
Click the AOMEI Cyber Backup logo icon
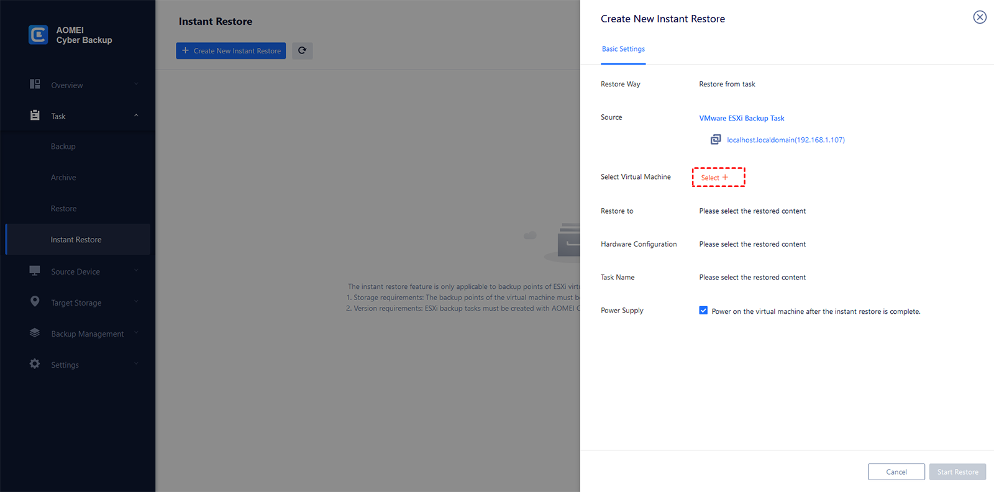coord(38,35)
